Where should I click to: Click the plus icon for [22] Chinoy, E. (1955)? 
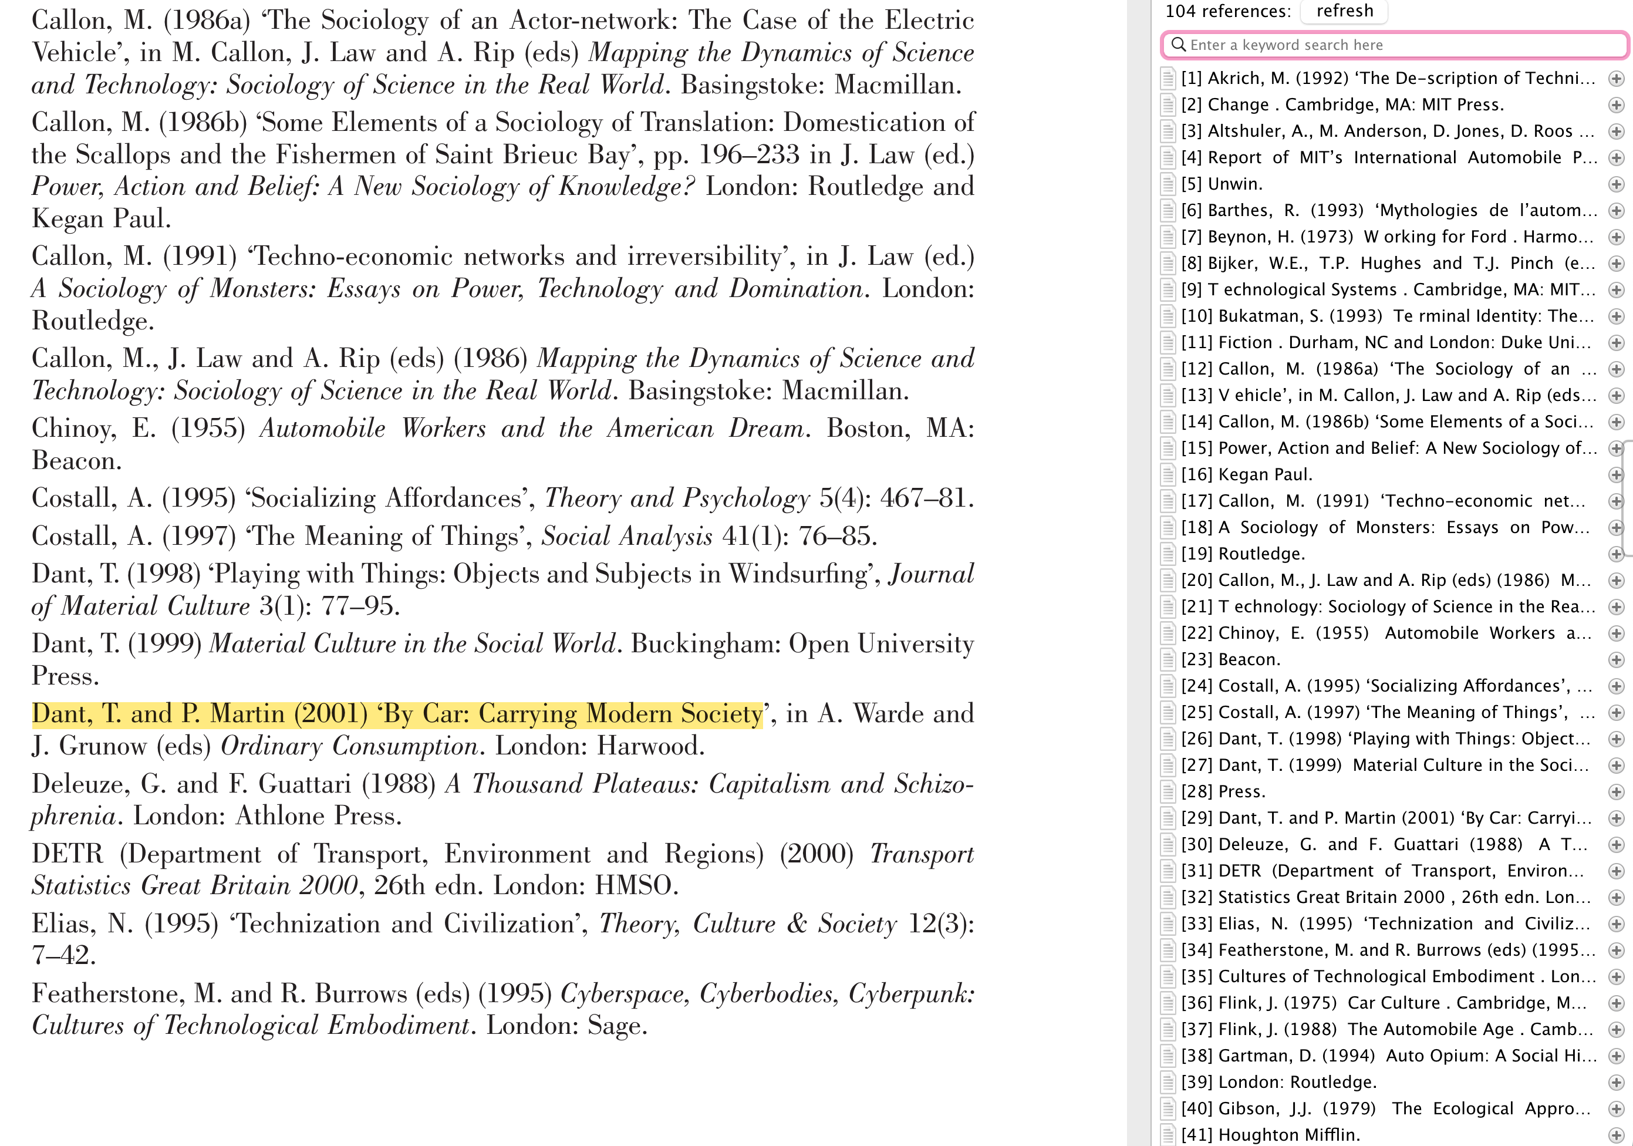click(1616, 633)
